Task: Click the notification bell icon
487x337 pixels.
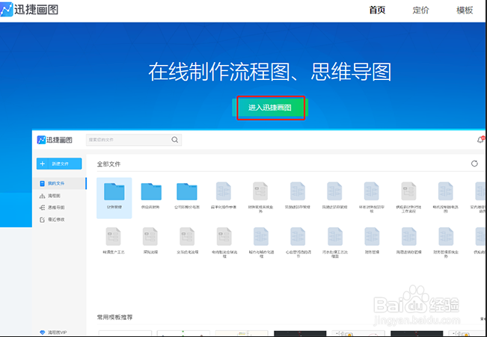Action: [480, 140]
